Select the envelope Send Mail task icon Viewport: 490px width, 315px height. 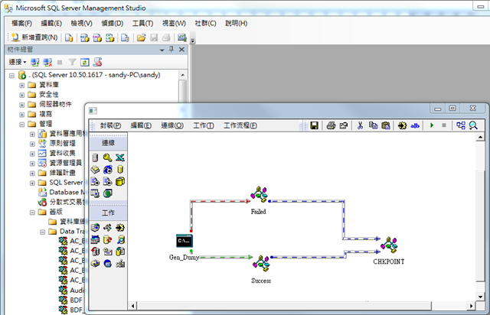coord(108,252)
